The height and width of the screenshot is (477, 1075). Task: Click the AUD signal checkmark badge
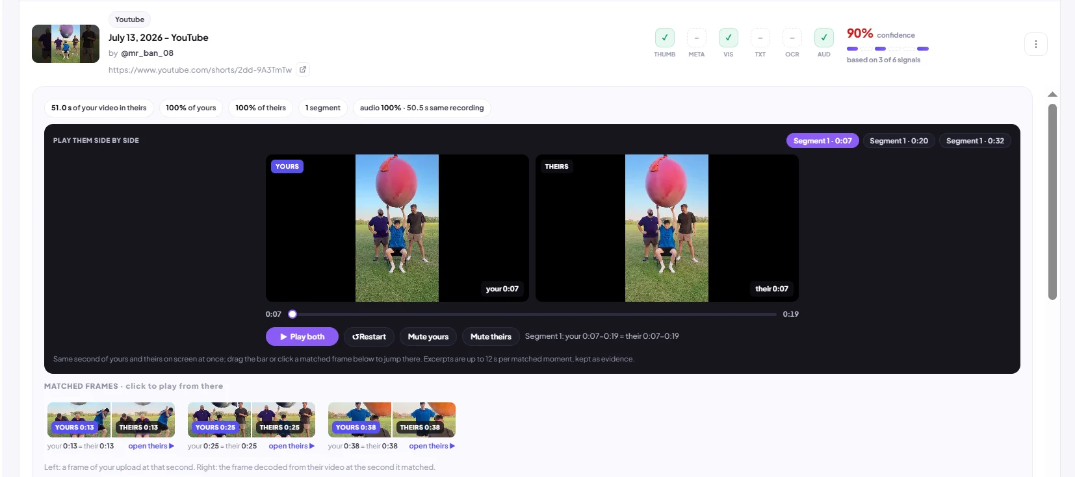[x=823, y=38]
